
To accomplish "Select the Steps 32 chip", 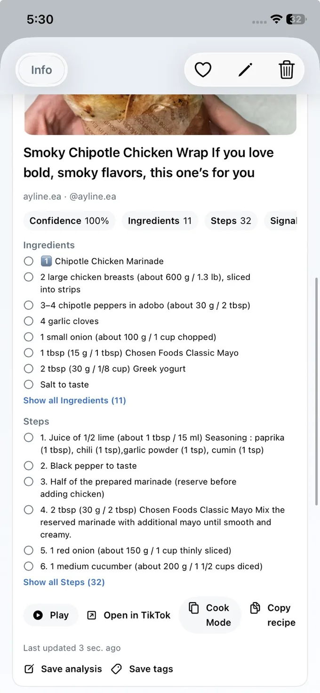I will (x=231, y=220).
